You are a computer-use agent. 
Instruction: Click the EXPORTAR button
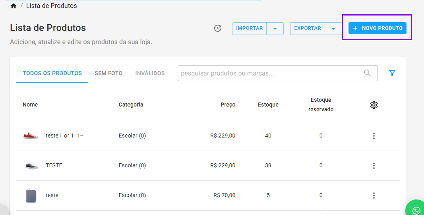click(x=308, y=28)
